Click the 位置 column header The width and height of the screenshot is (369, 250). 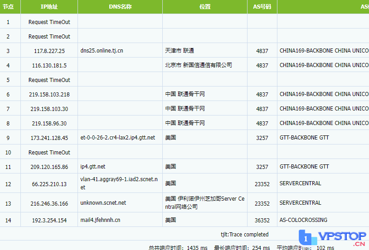[205, 7]
